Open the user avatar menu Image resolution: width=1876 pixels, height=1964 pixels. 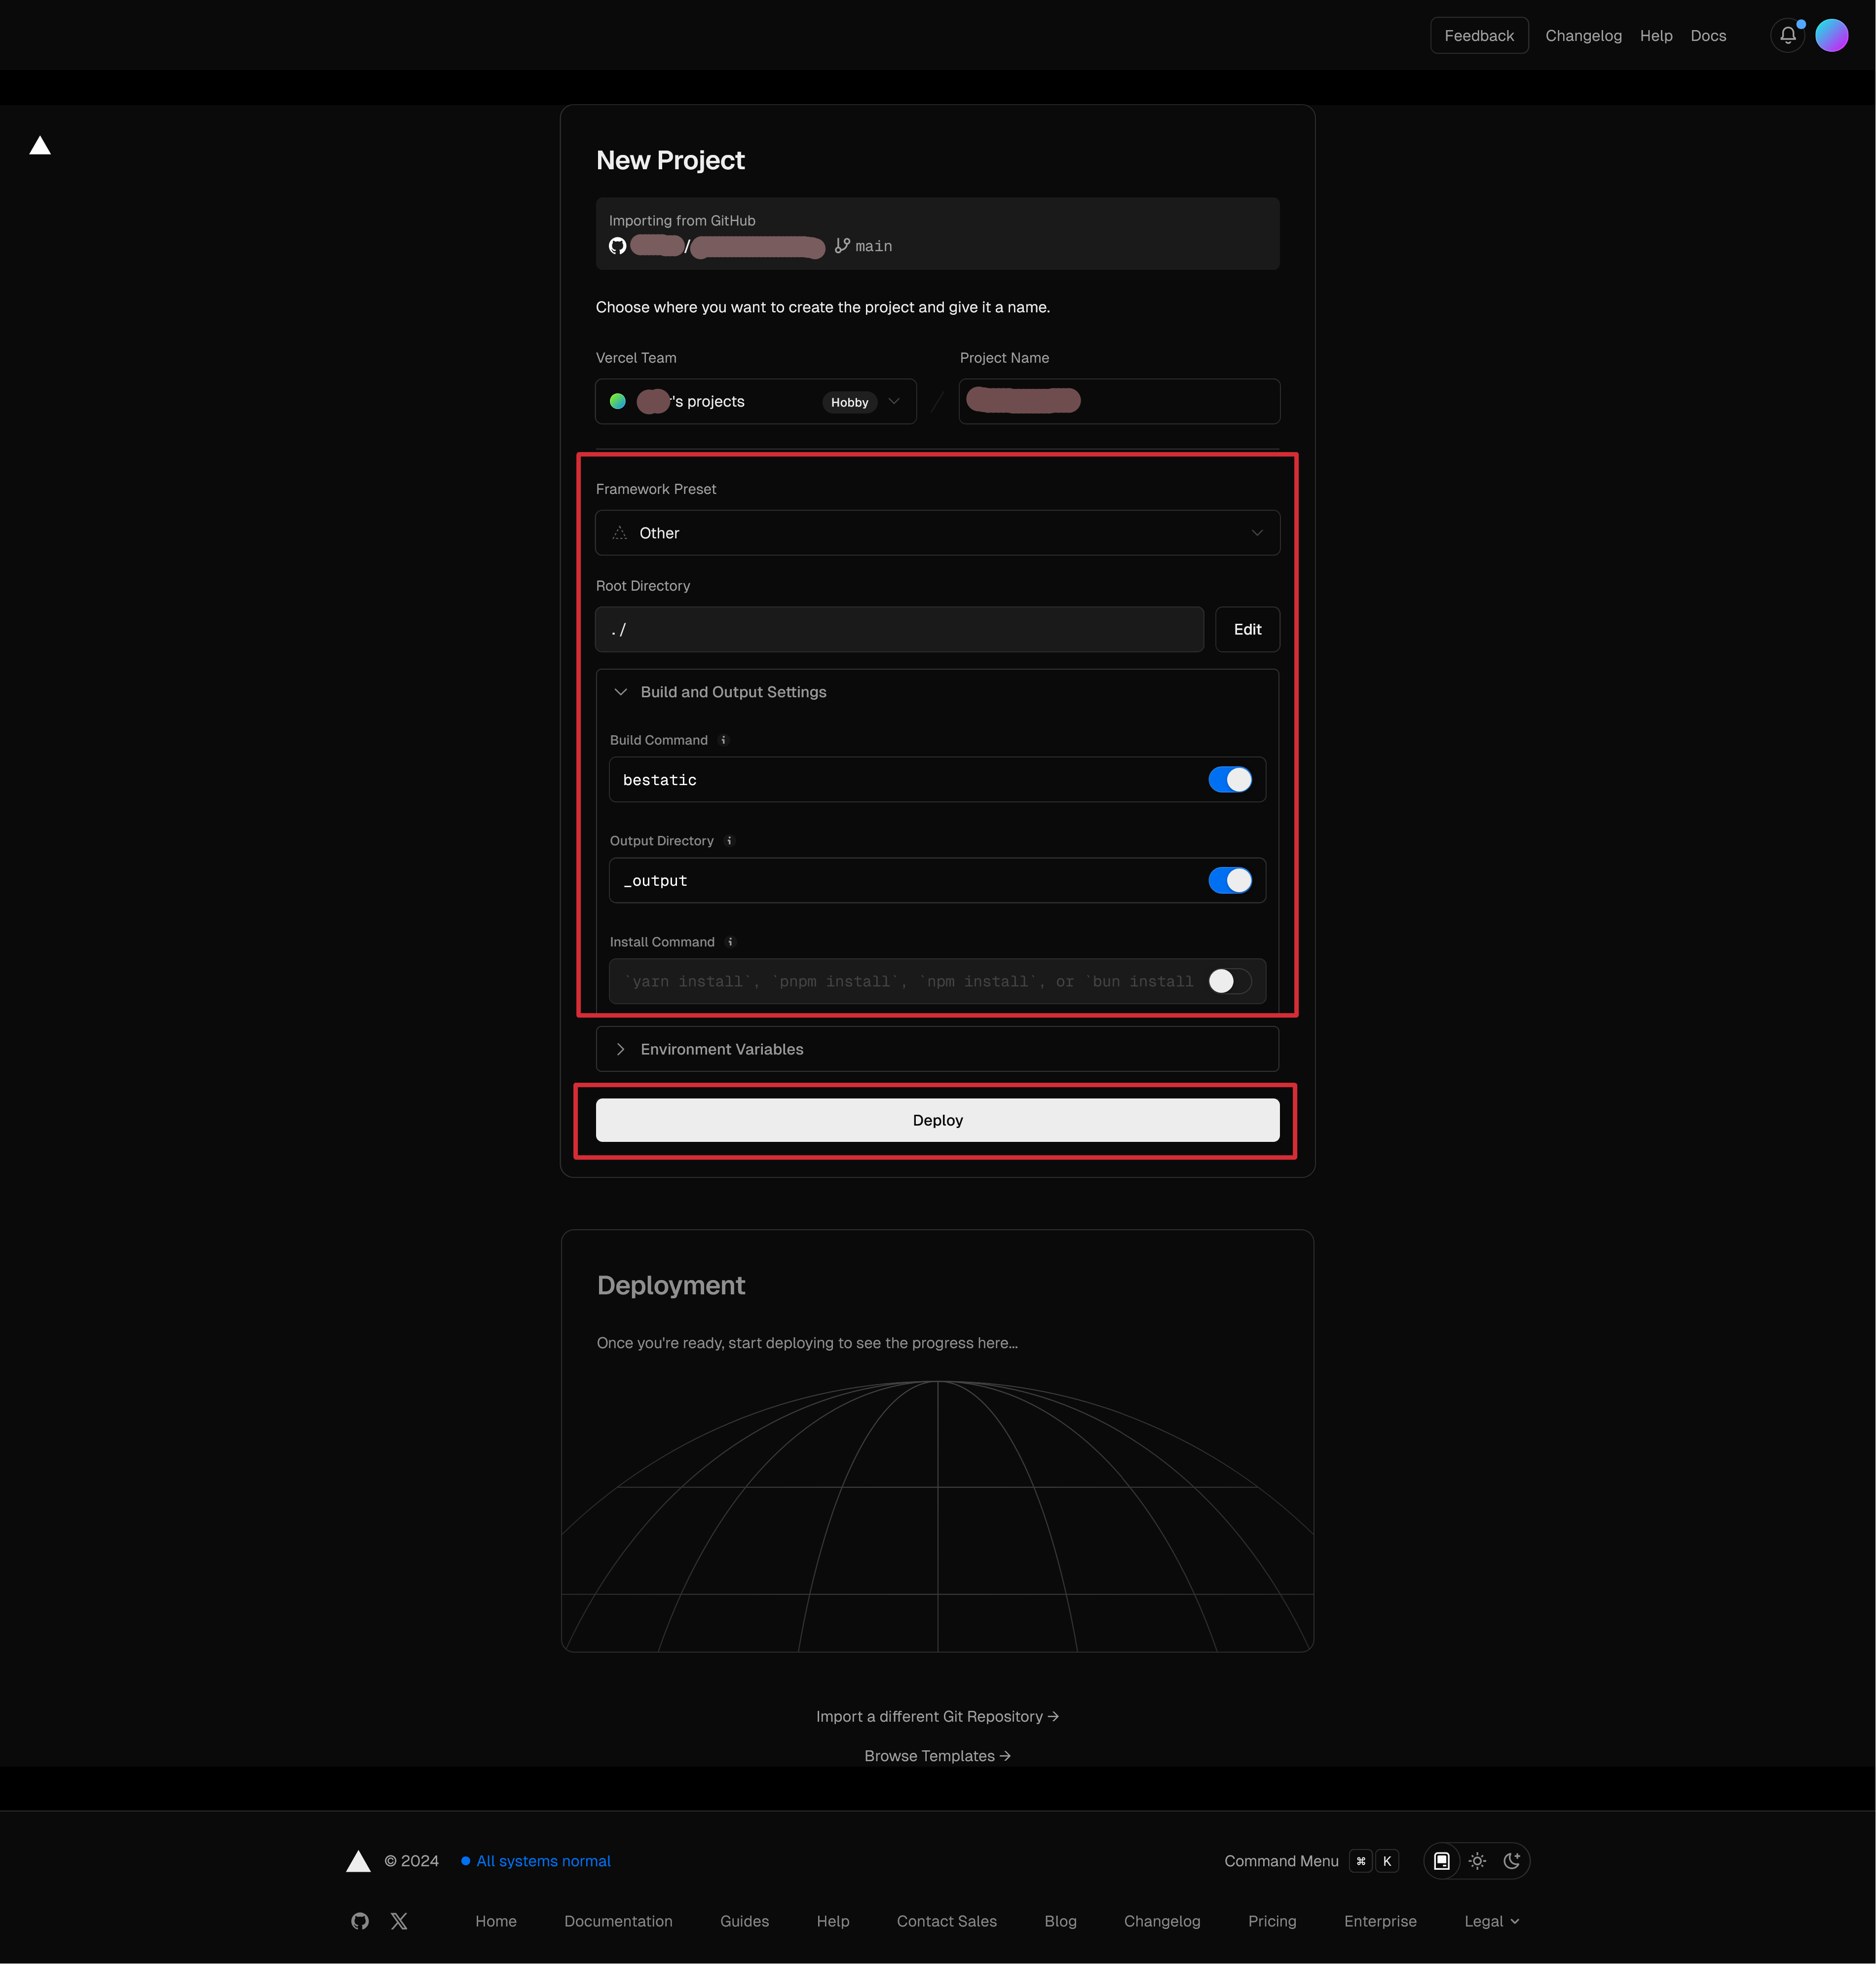(1831, 36)
